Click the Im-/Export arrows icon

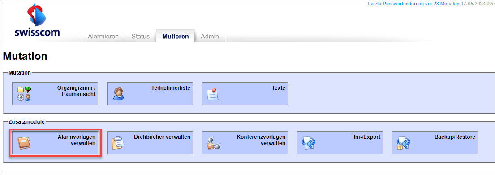point(309,143)
